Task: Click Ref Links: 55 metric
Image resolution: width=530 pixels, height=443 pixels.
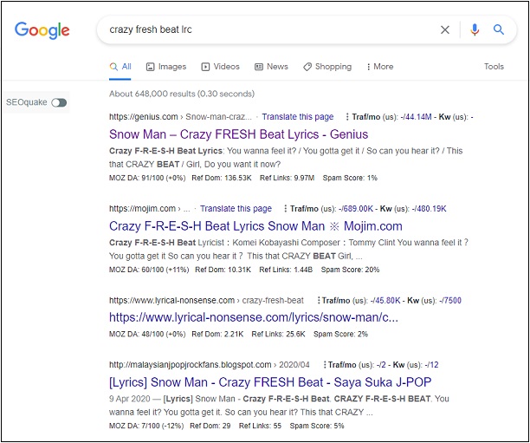Action: click(x=260, y=426)
